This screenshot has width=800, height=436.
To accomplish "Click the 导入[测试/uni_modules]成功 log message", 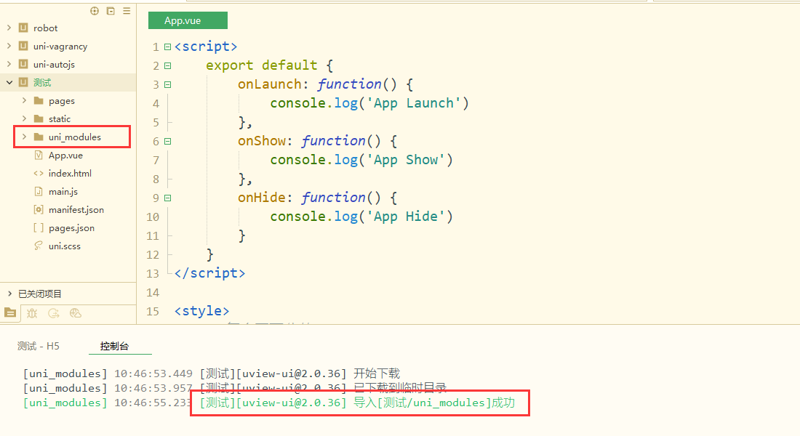I will [x=434, y=403].
